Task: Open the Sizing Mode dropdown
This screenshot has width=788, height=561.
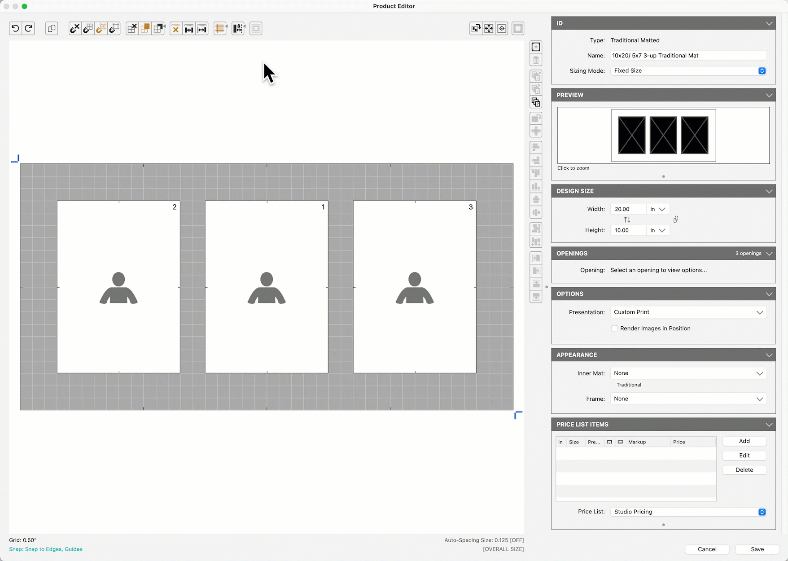Action: tap(688, 71)
